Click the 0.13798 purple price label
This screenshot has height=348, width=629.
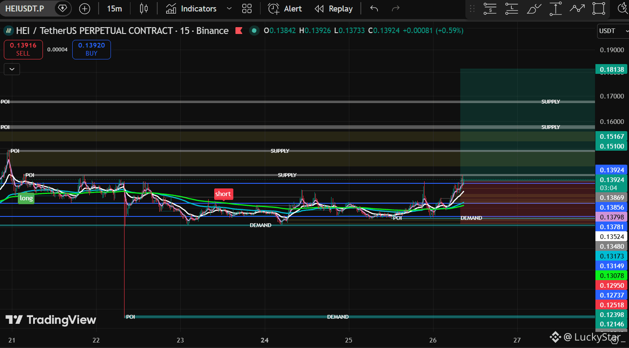pyautogui.click(x=612, y=217)
